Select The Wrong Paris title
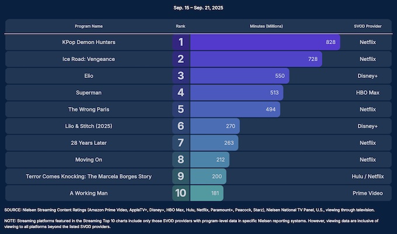Viewport: 397px width, 234px height. (89, 109)
